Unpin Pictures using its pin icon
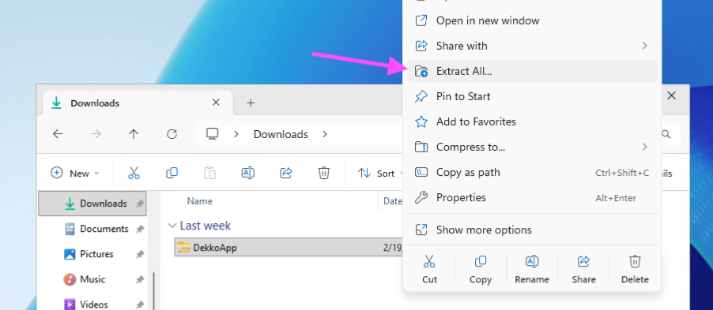This screenshot has width=713, height=310. [140, 255]
